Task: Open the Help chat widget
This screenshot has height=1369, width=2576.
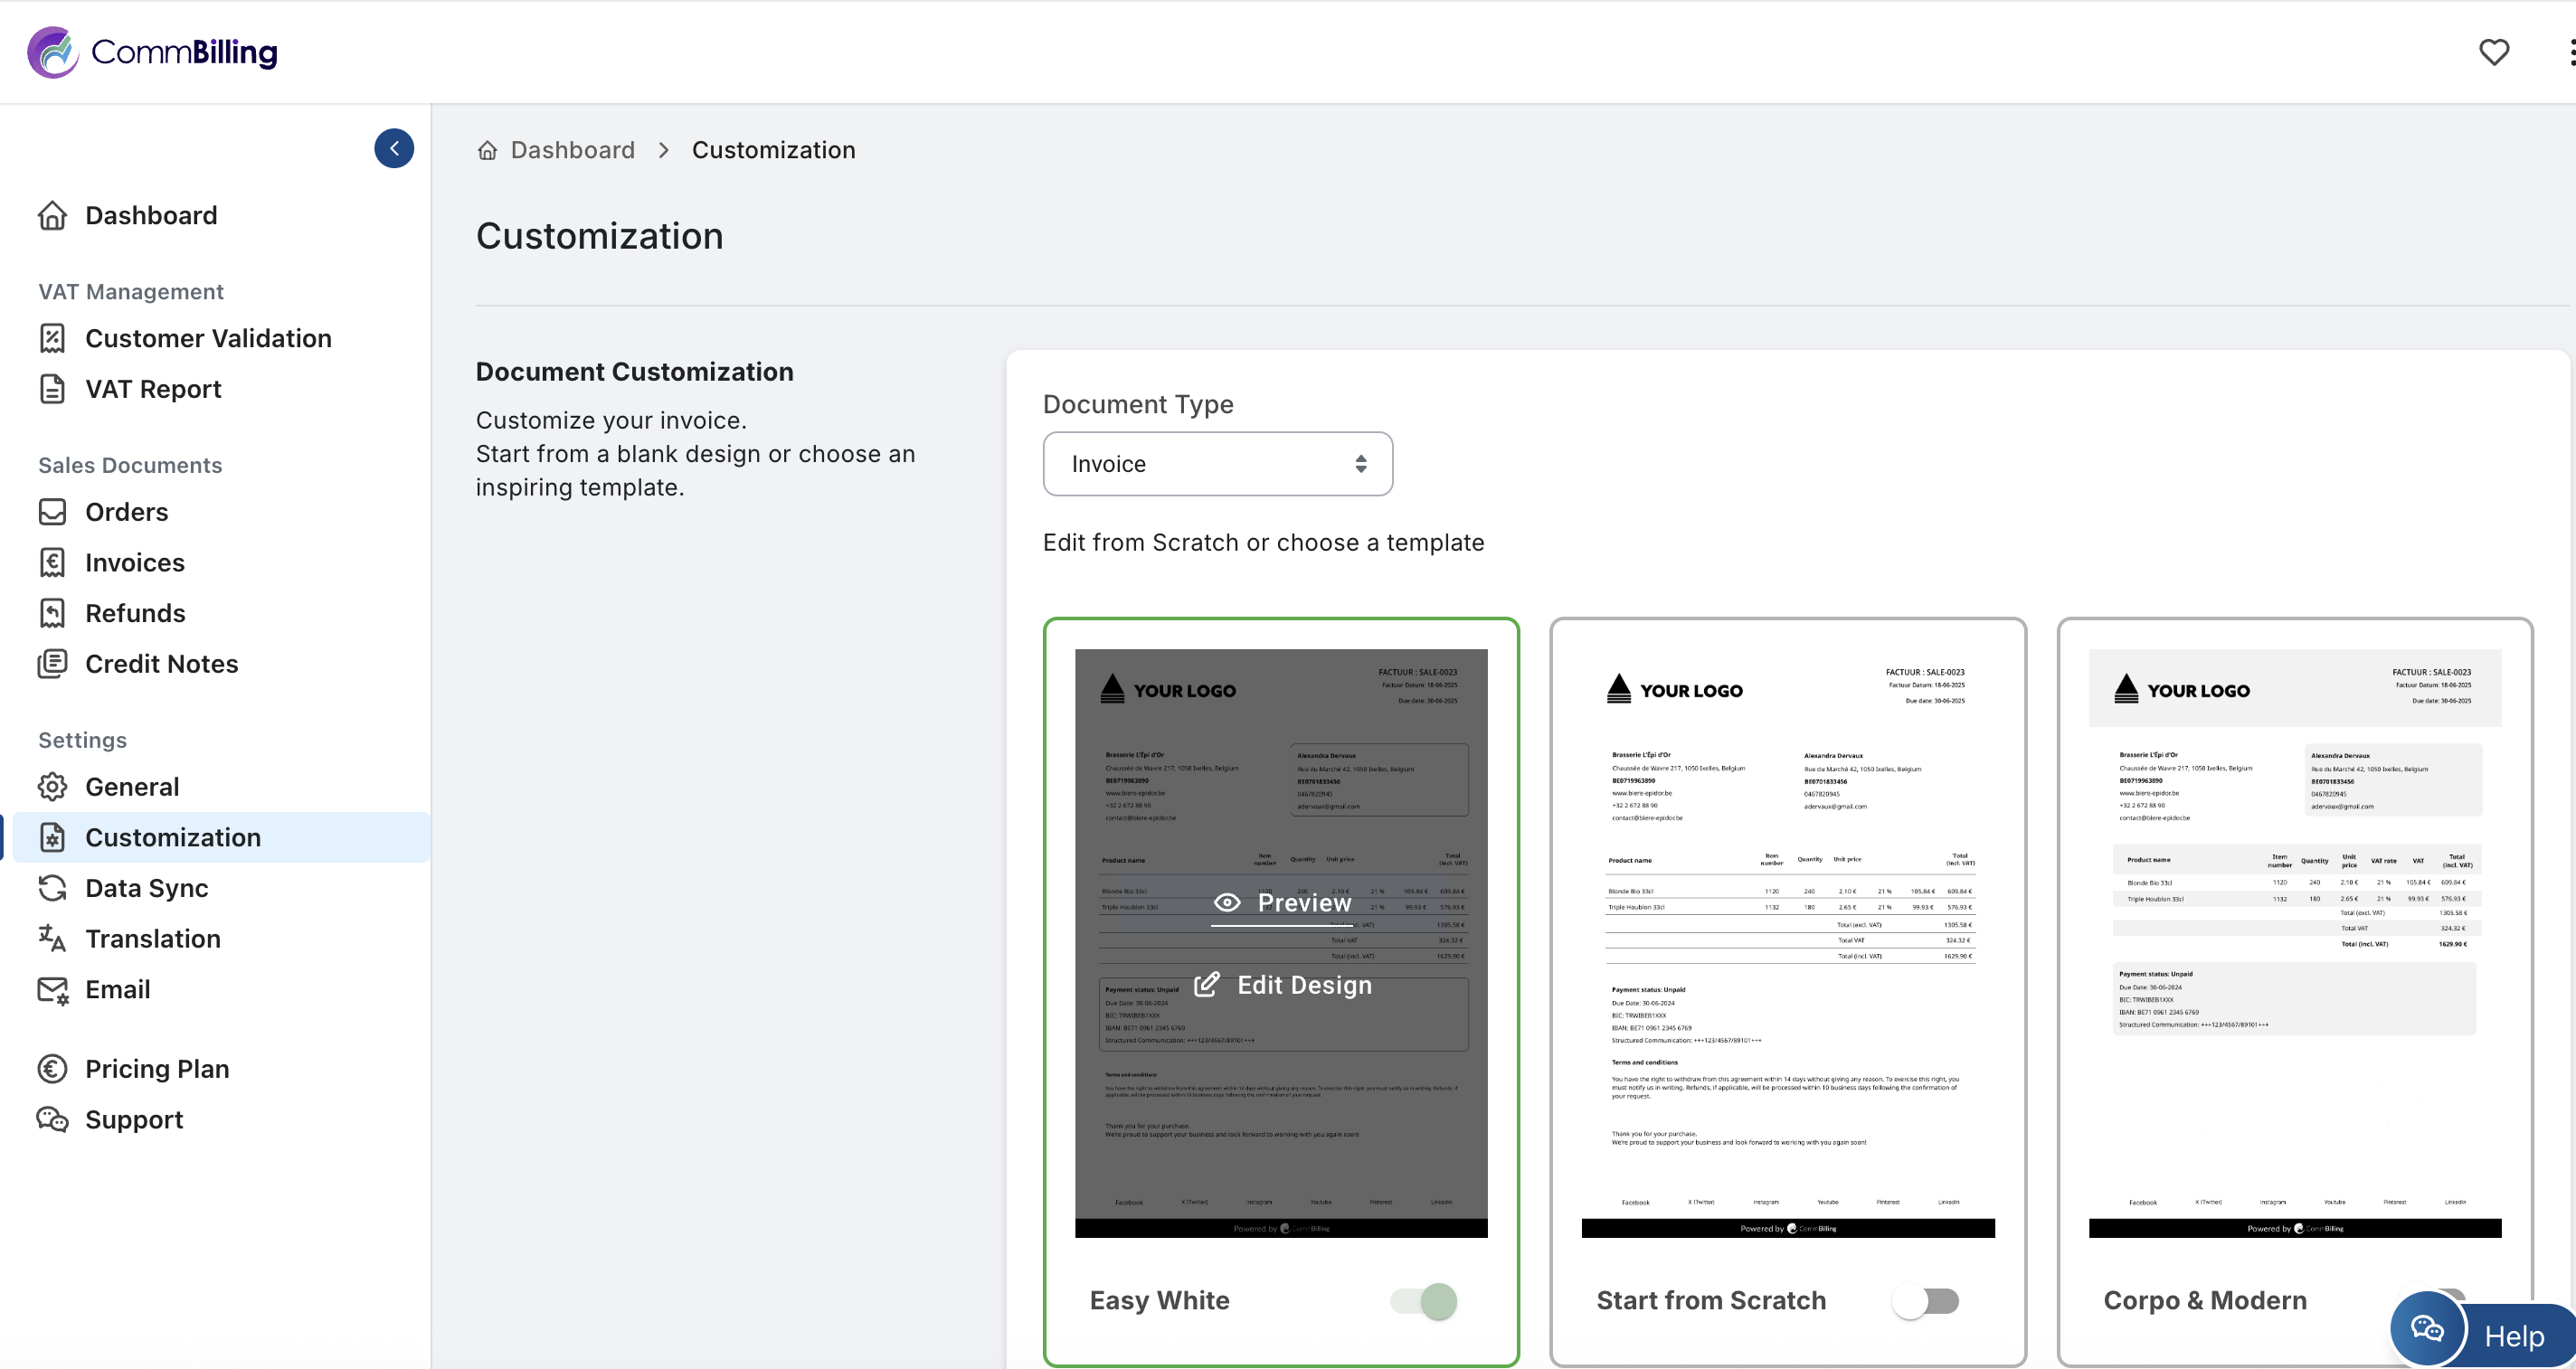Action: [2484, 1334]
